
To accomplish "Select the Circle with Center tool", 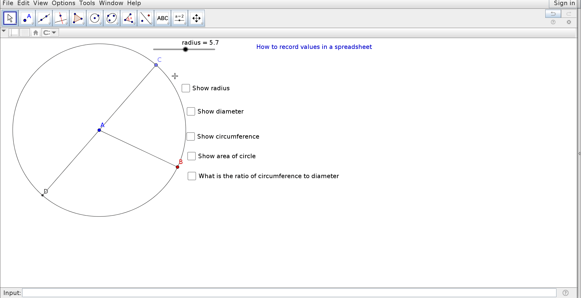I will pyautogui.click(x=95, y=18).
